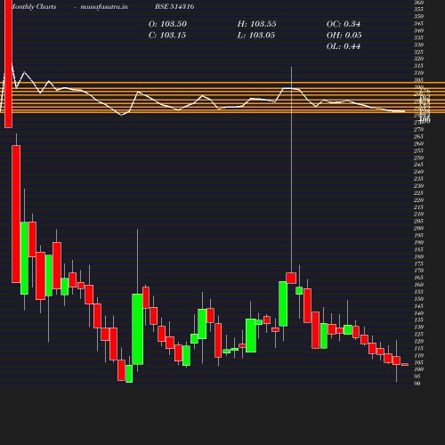Image resolution: width=445 pixels, height=445 pixels.
Task: Click the 180 price axis label
Action: [418, 256]
